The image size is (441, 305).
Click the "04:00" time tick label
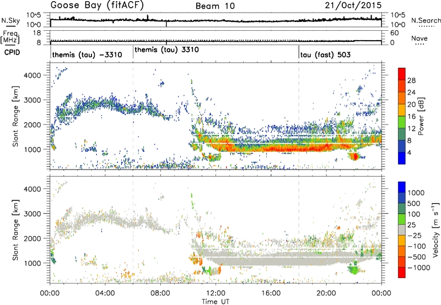[105, 293]
